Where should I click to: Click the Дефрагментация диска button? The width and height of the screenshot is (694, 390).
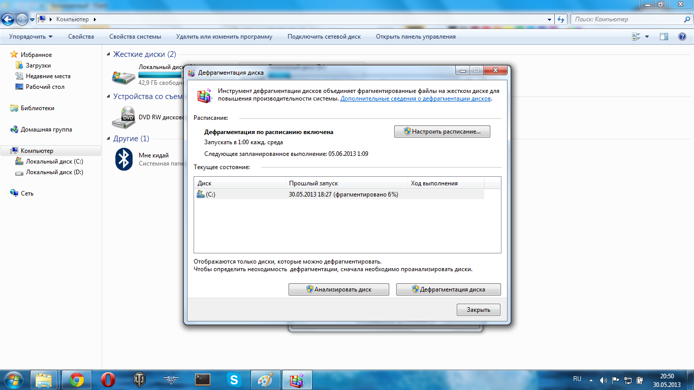click(449, 289)
